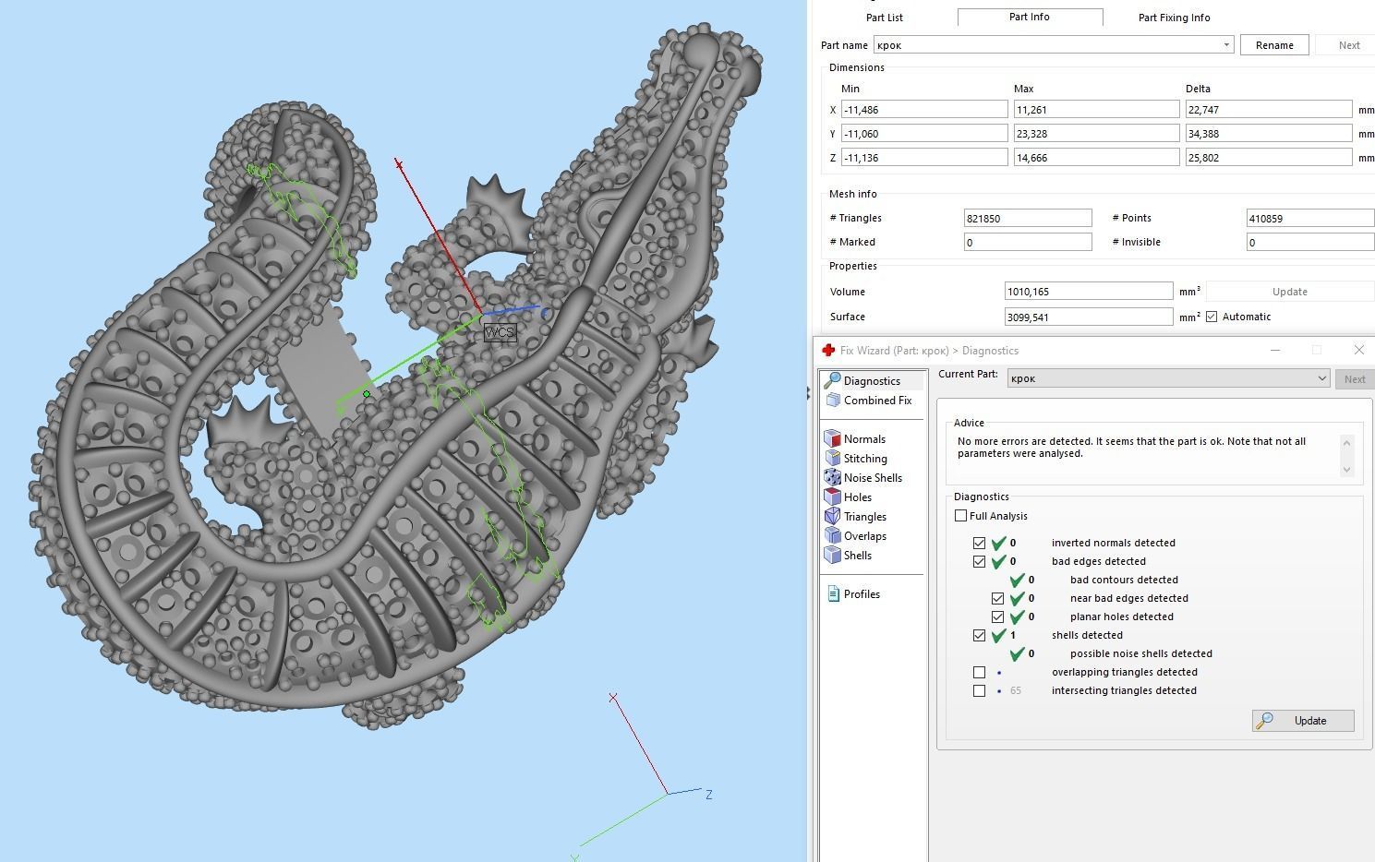Enable the Full Analysis checkbox
This screenshot has height=862, width=1375.
(x=961, y=516)
